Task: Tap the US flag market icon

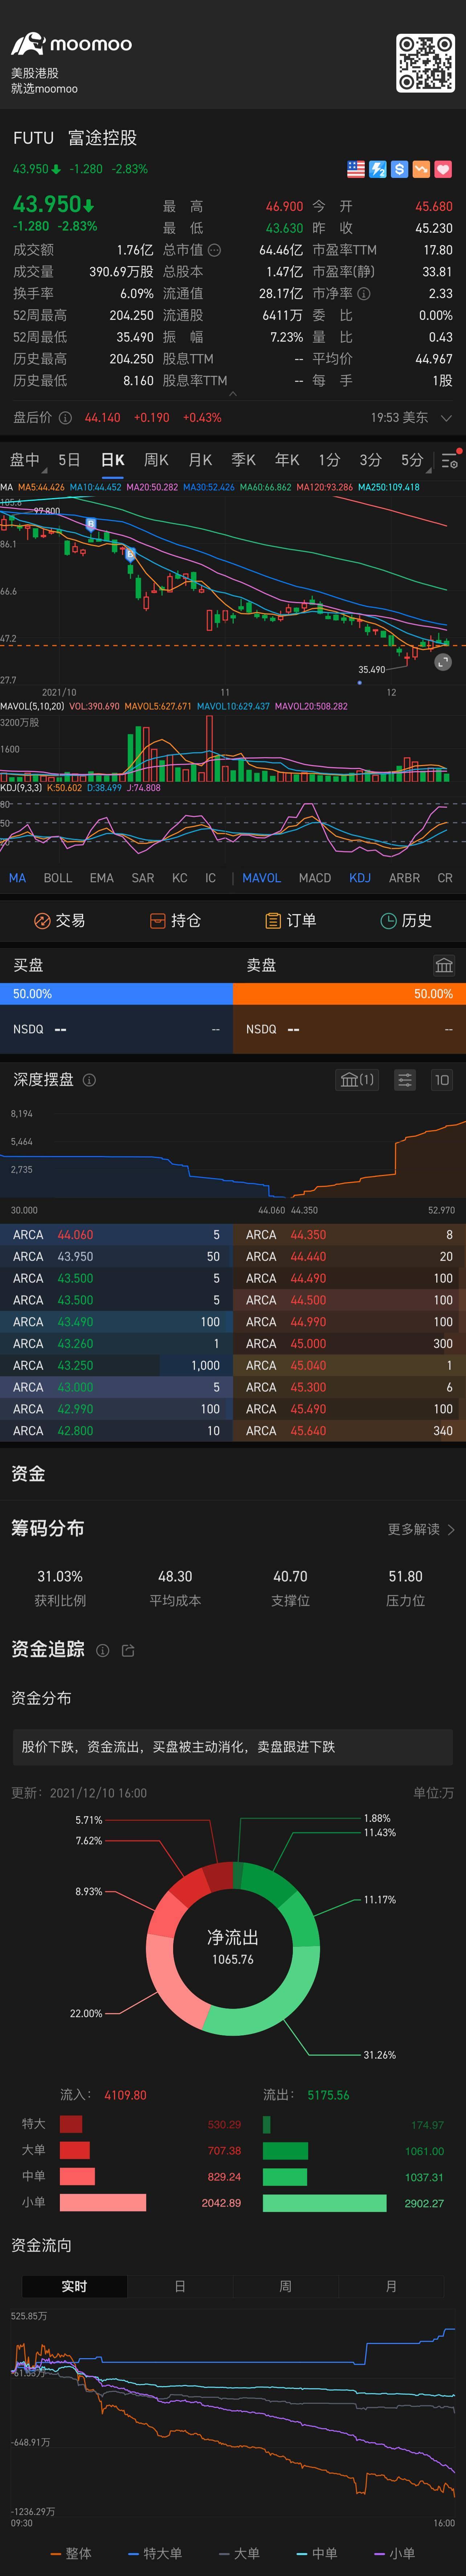Action: click(x=356, y=169)
